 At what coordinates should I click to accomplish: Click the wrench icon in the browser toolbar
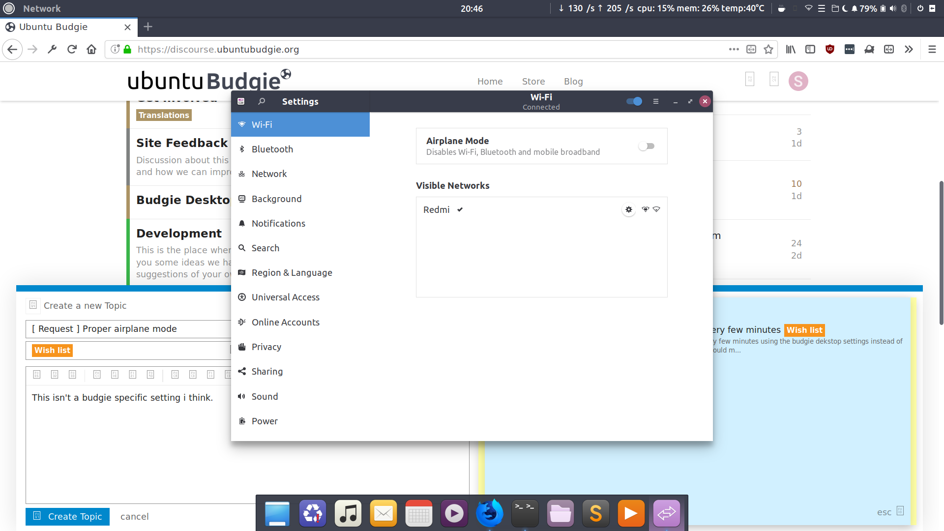[52, 49]
